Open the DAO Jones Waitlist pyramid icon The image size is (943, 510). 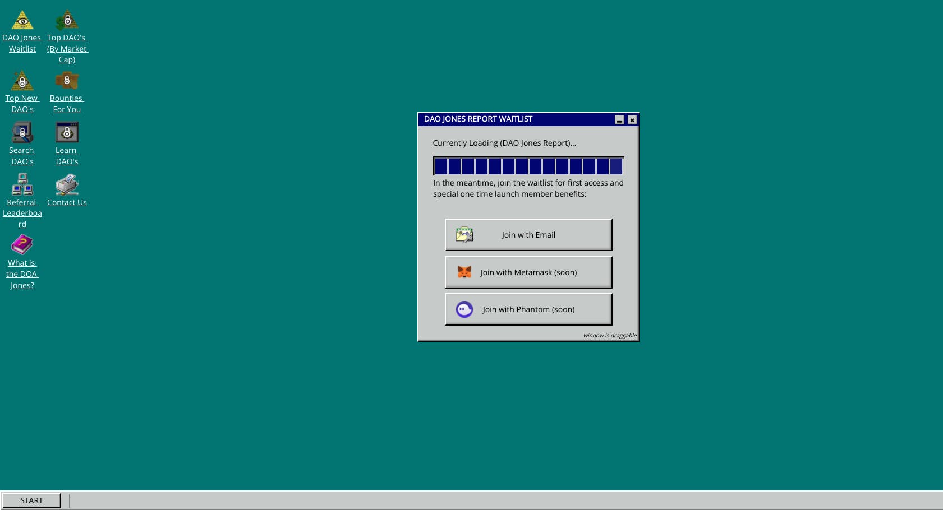pyautogui.click(x=22, y=20)
